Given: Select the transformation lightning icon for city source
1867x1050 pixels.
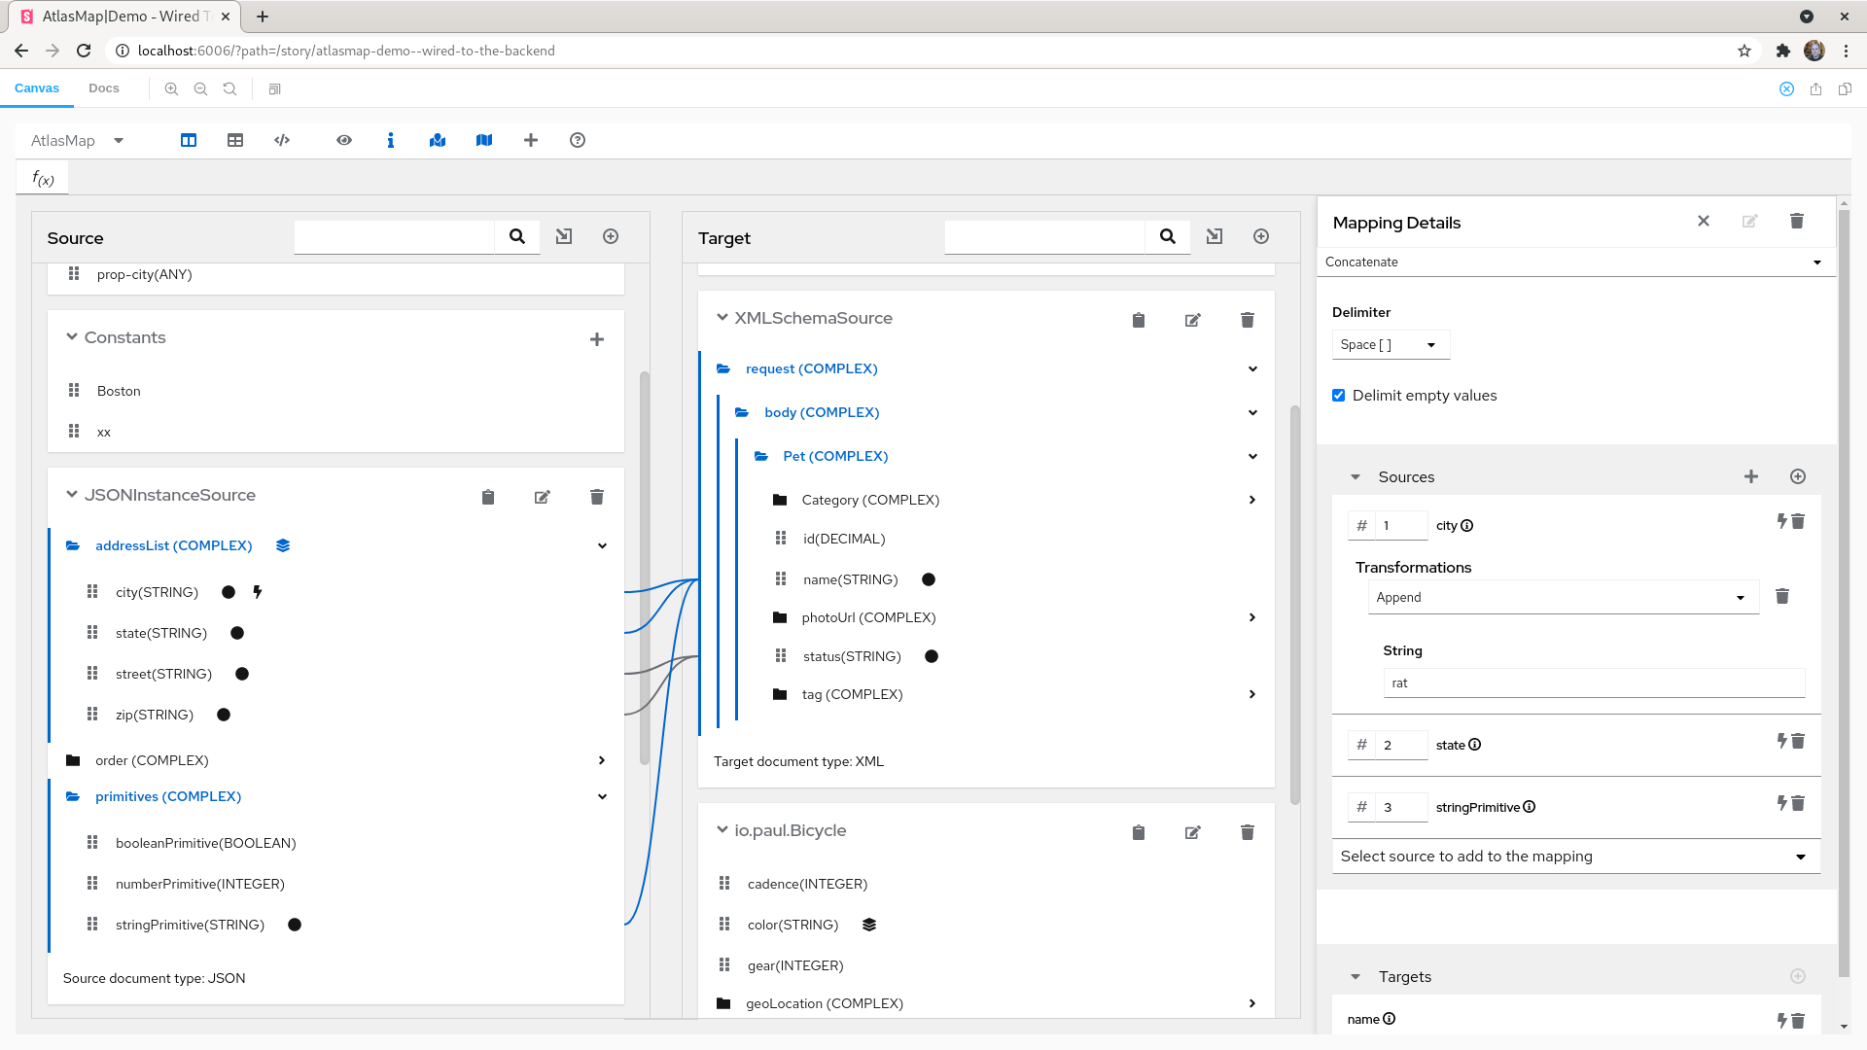Looking at the screenshot, I should click(x=1783, y=521).
